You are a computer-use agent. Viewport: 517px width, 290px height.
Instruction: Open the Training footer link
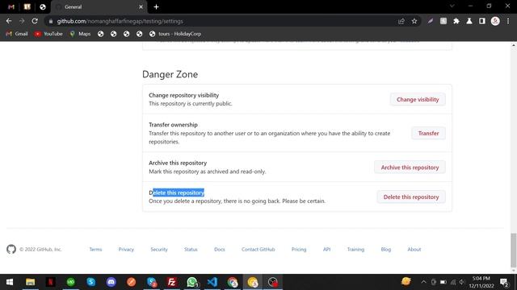[355, 249]
